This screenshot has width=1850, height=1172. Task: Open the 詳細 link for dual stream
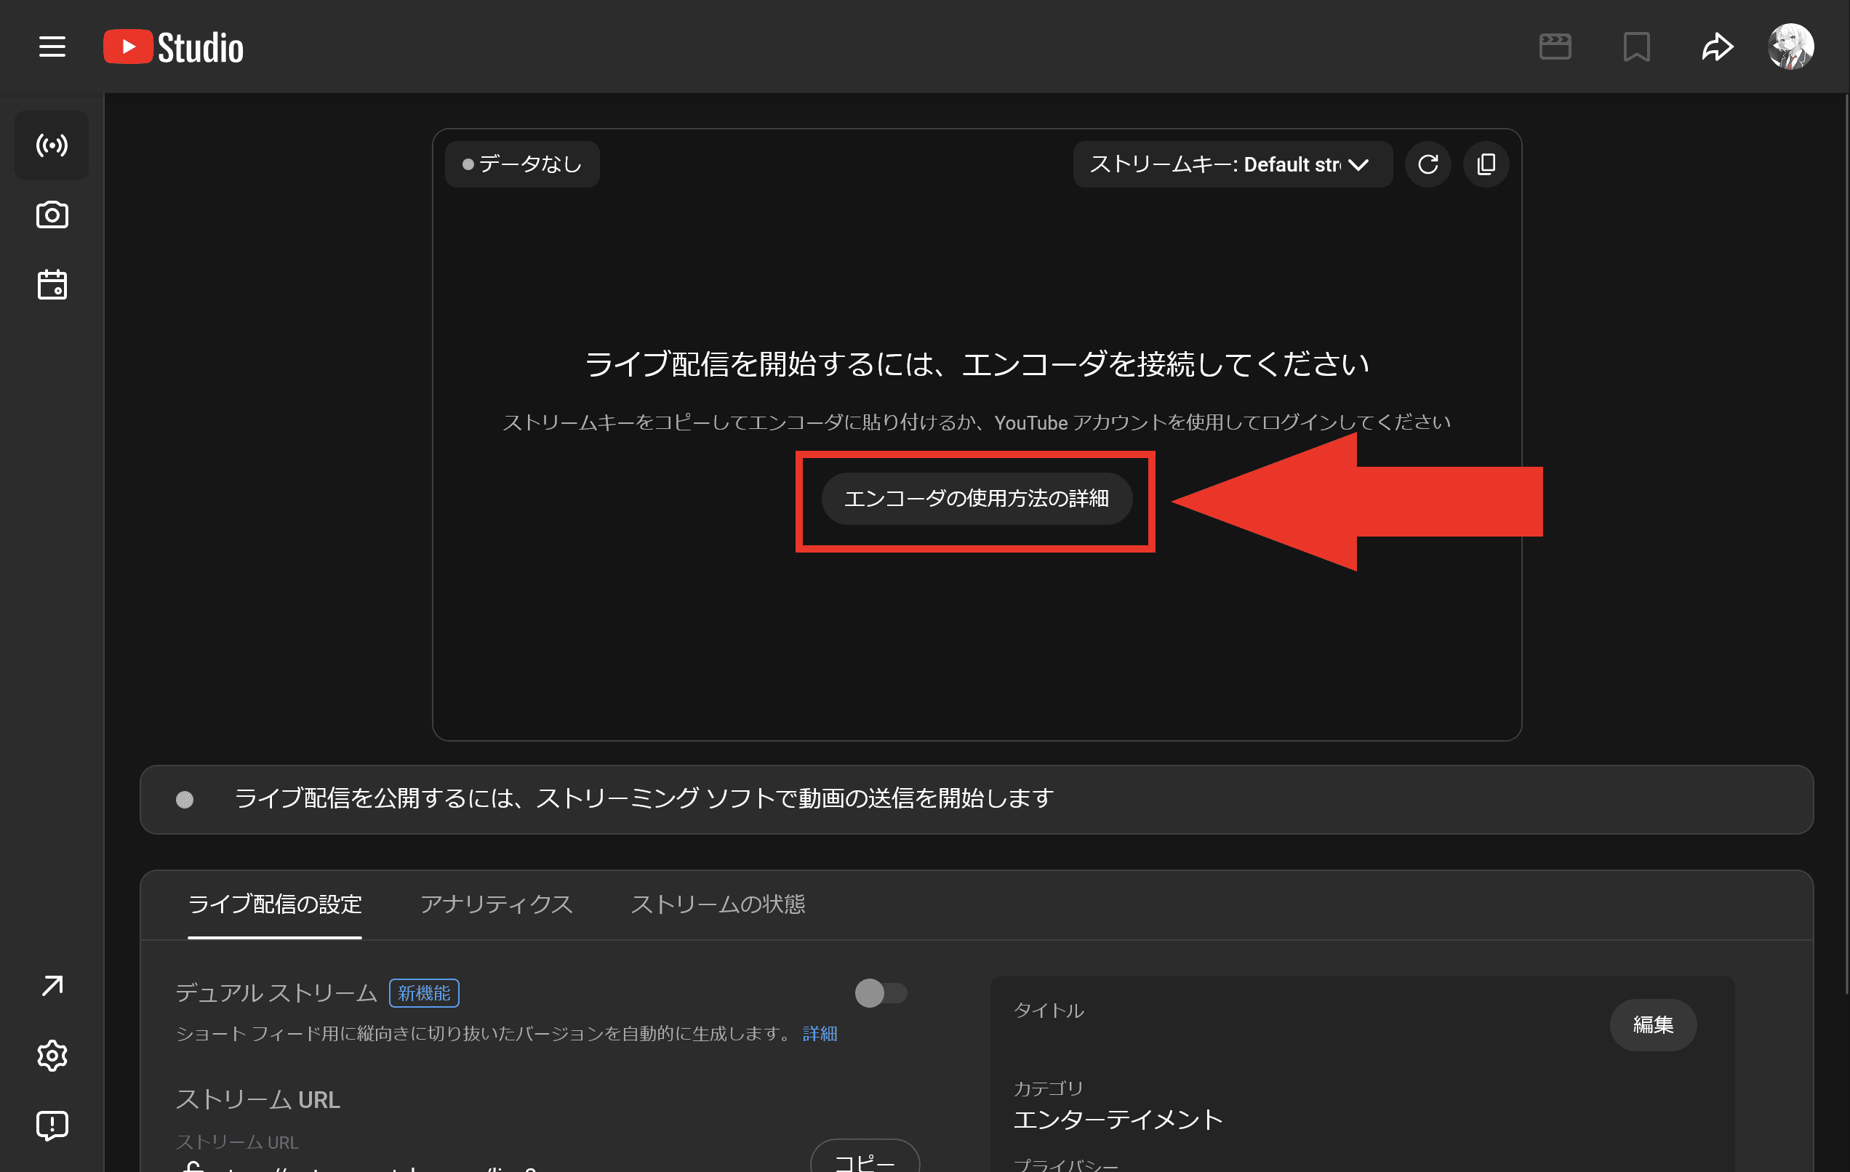pyautogui.click(x=820, y=1034)
